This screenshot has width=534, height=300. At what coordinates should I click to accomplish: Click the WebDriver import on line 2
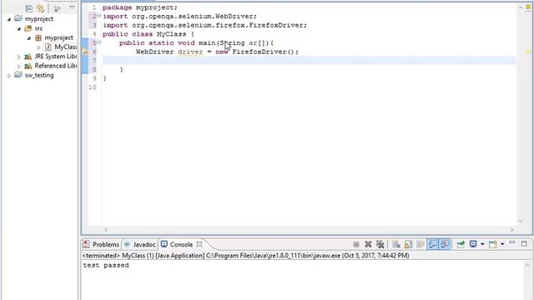[179, 17]
